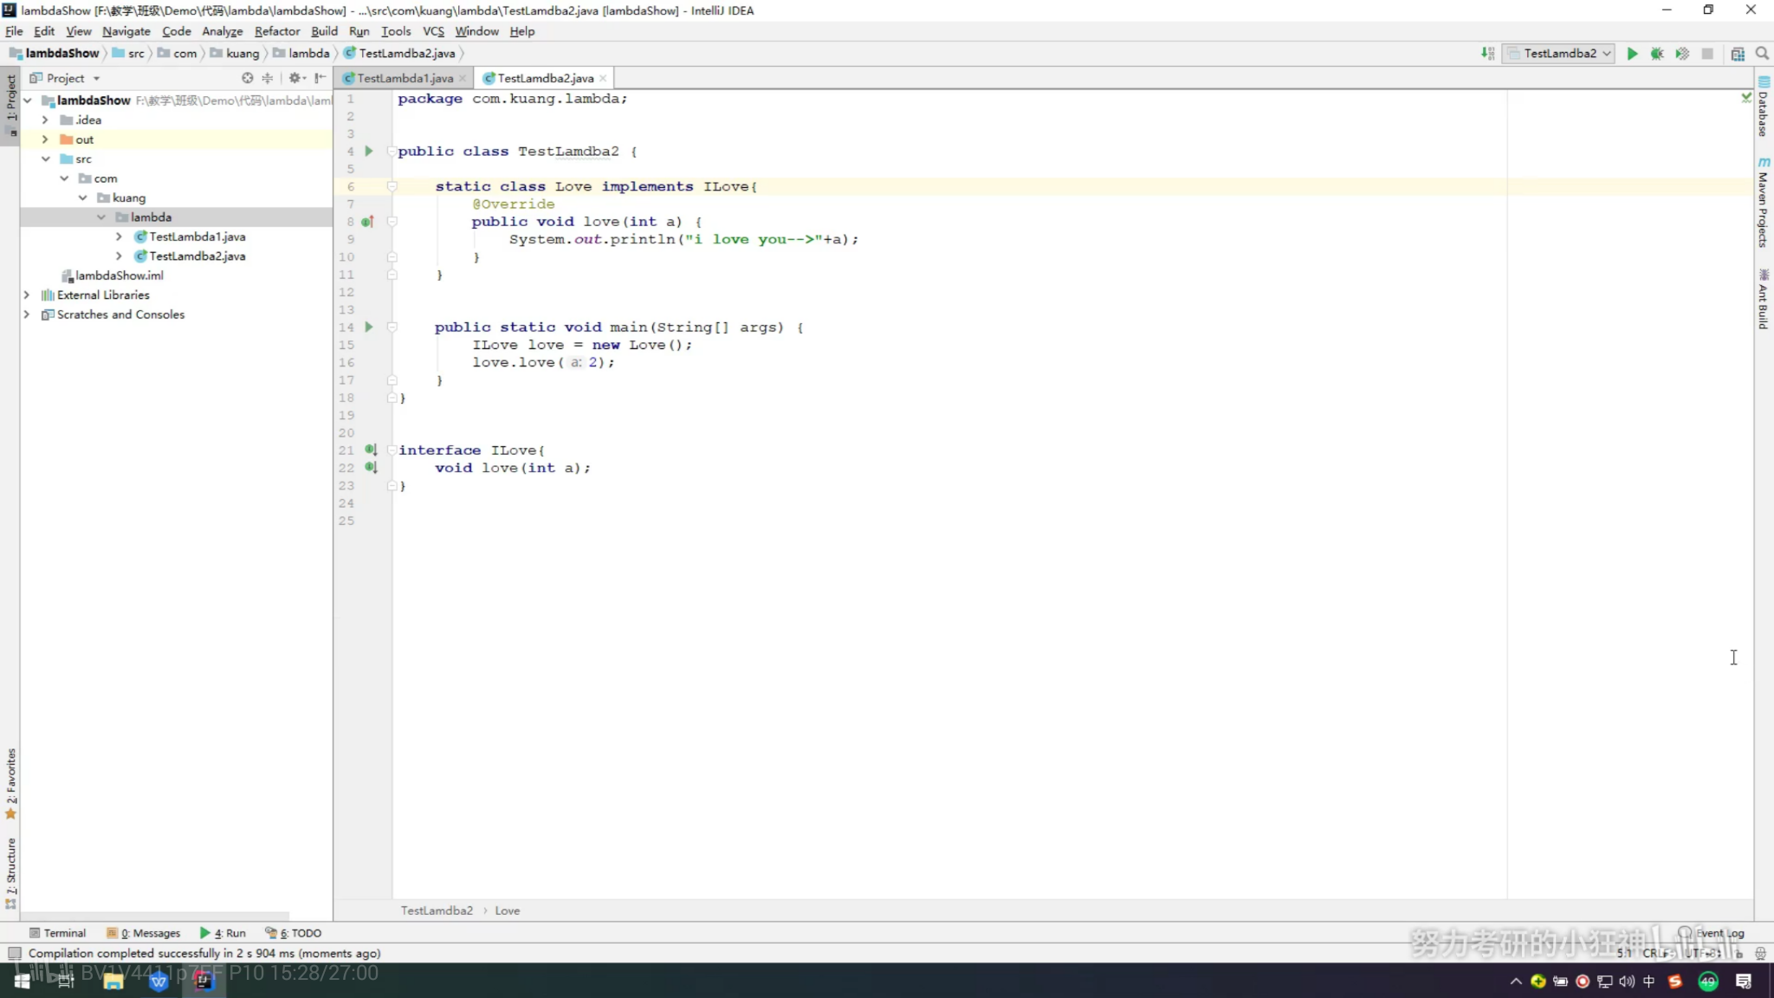The width and height of the screenshot is (1774, 998).
Task: Open Database tool window
Action: 1764,107
